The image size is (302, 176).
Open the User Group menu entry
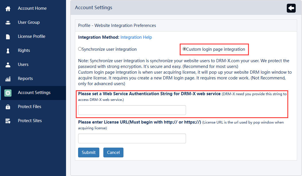point(29,22)
